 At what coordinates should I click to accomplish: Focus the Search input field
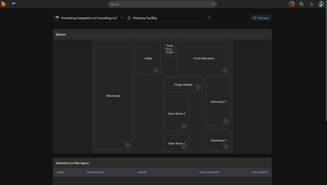162,4
